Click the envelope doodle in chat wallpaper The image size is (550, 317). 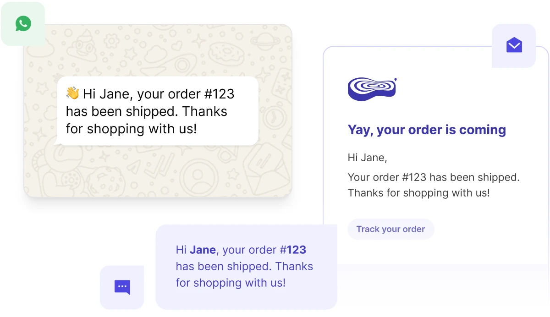[x=266, y=170]
